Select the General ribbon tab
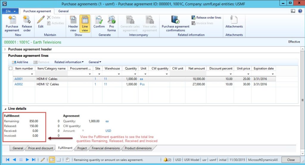Image resolution: width=305 pixels, height=165 pixels. (63, 11)
